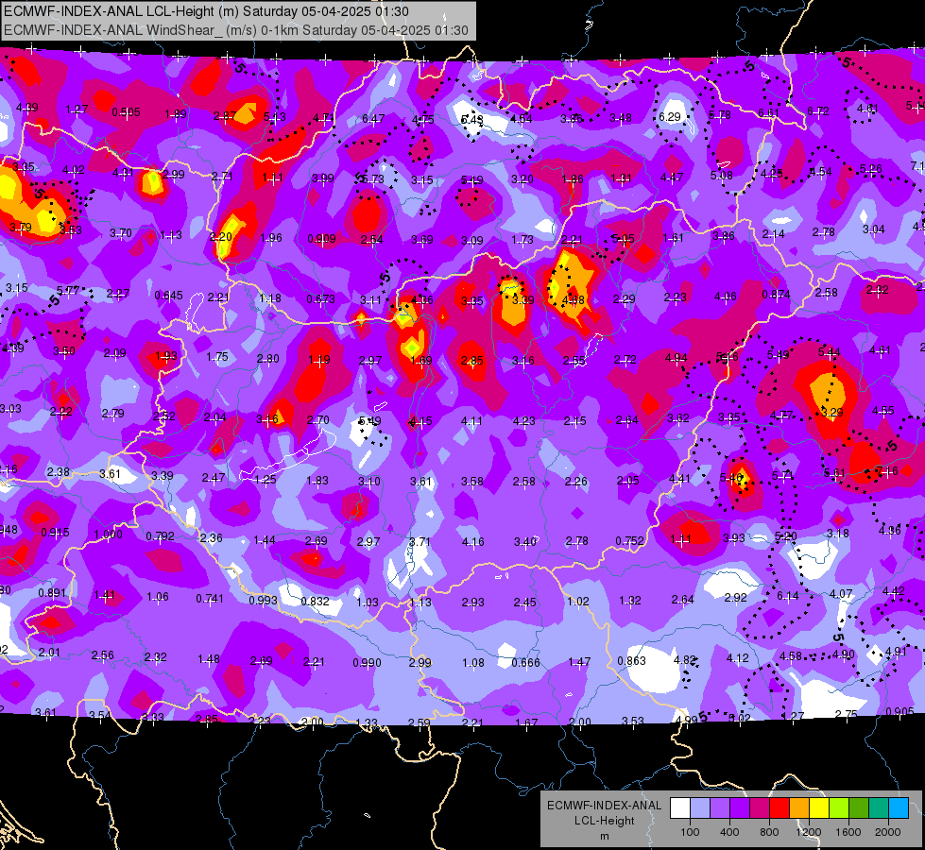Click the wind shear value '0.752'
The image size is (925, 850).
point(629,541)
